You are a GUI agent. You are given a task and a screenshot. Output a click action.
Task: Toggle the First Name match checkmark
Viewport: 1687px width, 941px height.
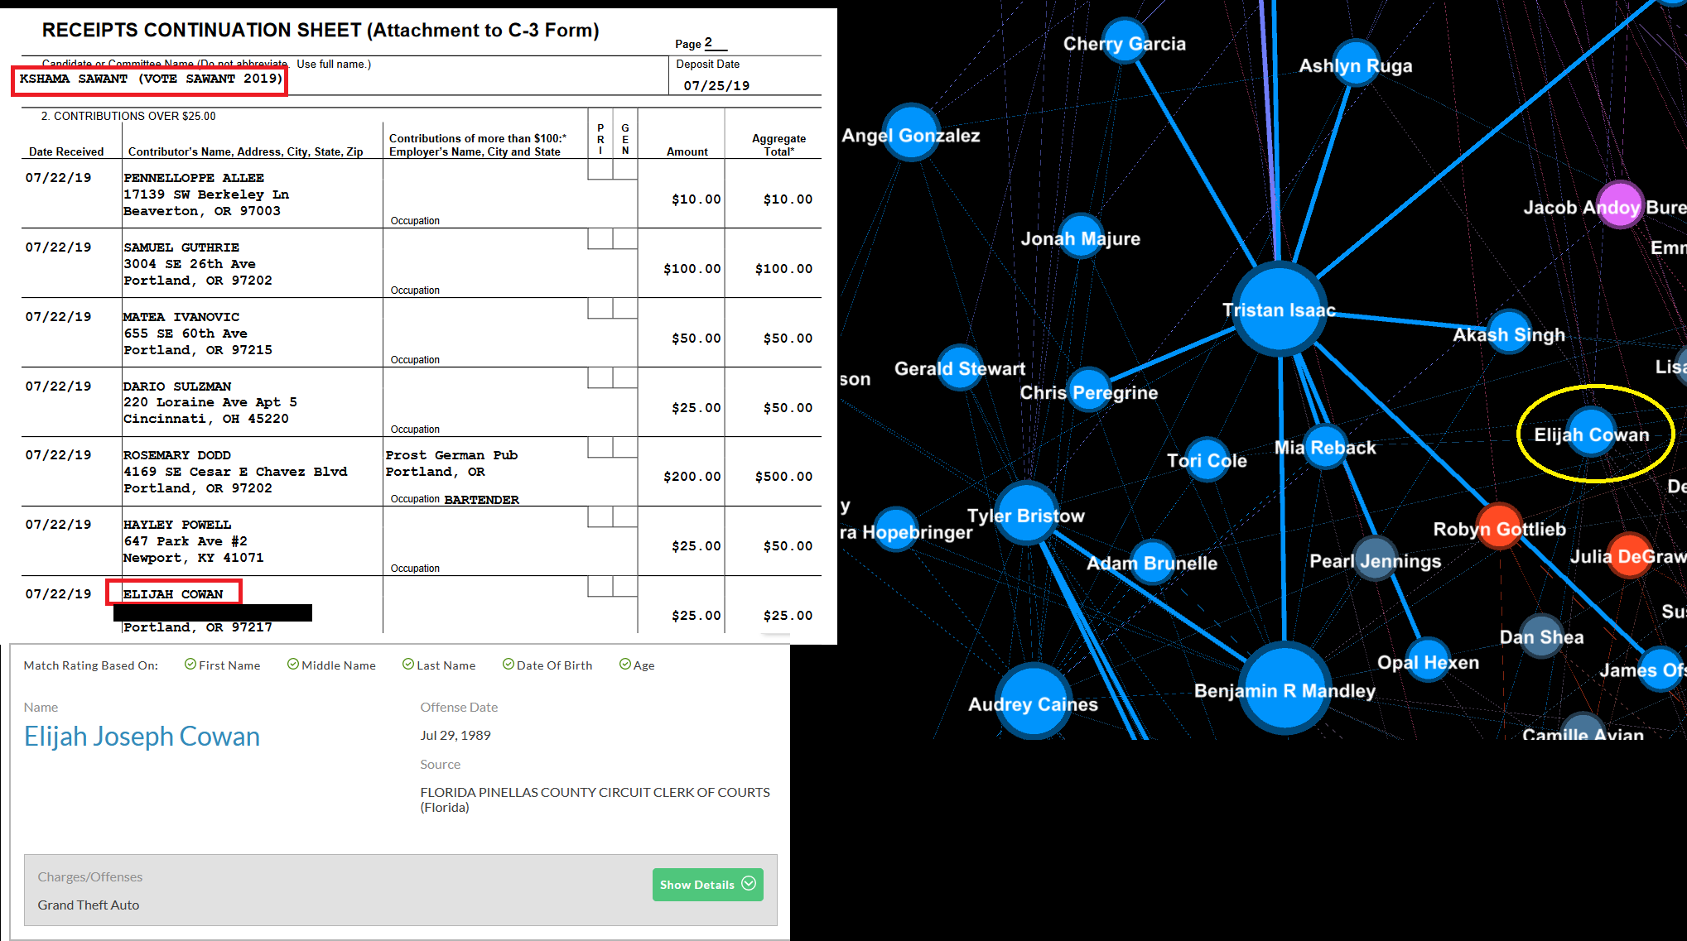tap(190, 665)
